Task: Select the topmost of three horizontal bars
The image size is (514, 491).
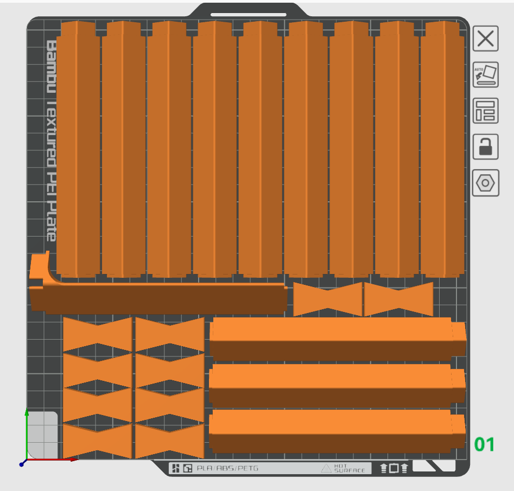Action: tap(338, 339)
